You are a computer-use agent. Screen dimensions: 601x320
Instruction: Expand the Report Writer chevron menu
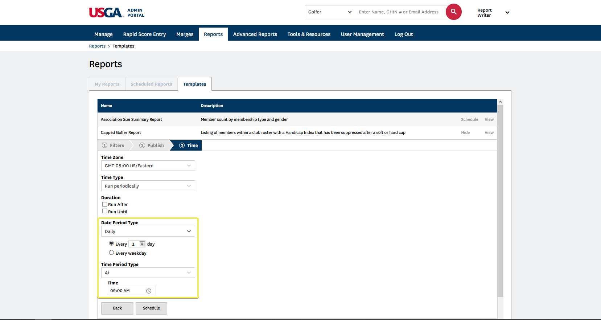tap(507, 13)
